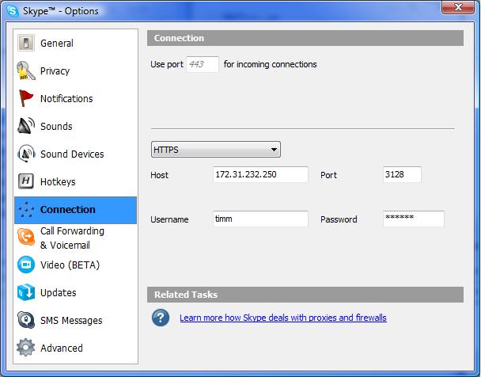Click the Connection dots icon
Screen dimensions: 481x377
(26, 209)
